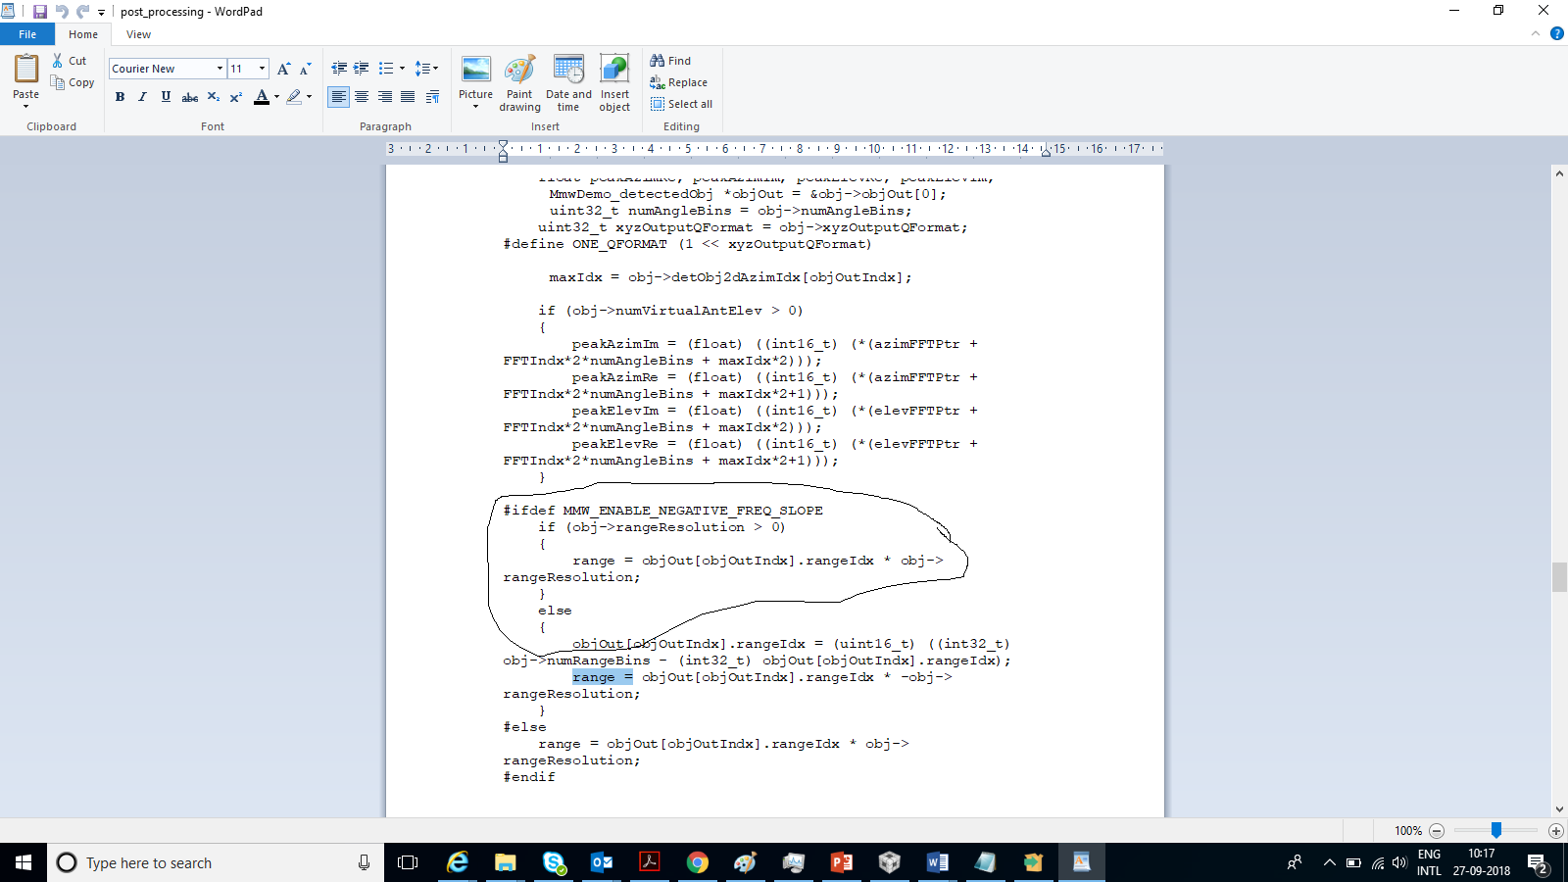Zoom in with the plus button
The height and width of the screenshot is (882, 1568).
1556,831
